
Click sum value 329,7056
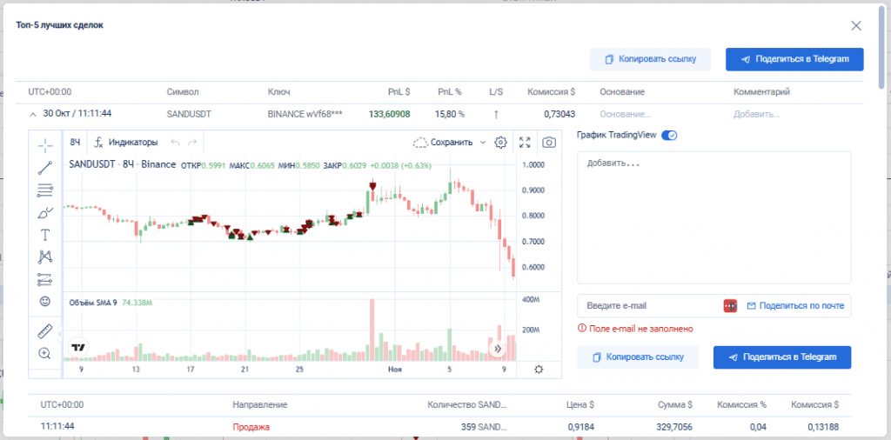coord(674,427)
